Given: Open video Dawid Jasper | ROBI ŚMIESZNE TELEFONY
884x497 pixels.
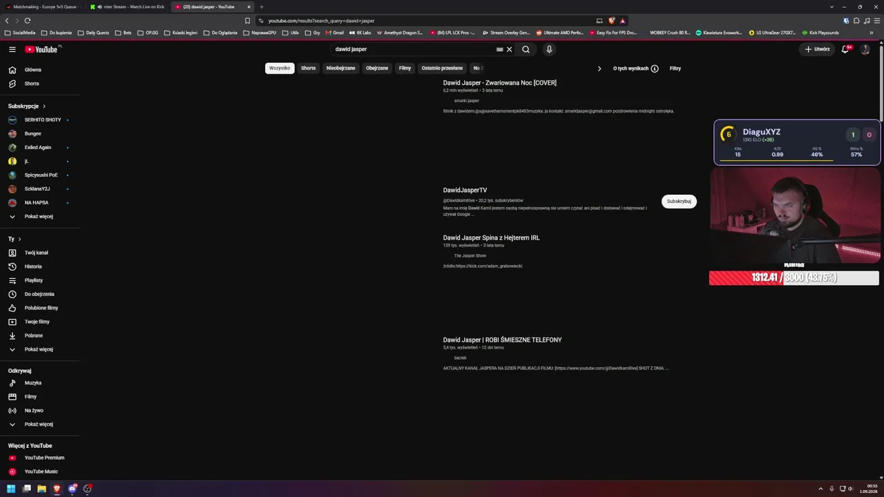Looking at the screenshot, I should click(x=503, y=340).
